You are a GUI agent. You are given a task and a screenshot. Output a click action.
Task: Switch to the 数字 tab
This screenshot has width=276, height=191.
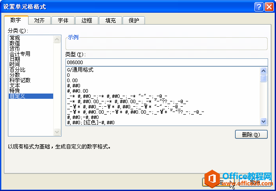(x=16, y=20)
